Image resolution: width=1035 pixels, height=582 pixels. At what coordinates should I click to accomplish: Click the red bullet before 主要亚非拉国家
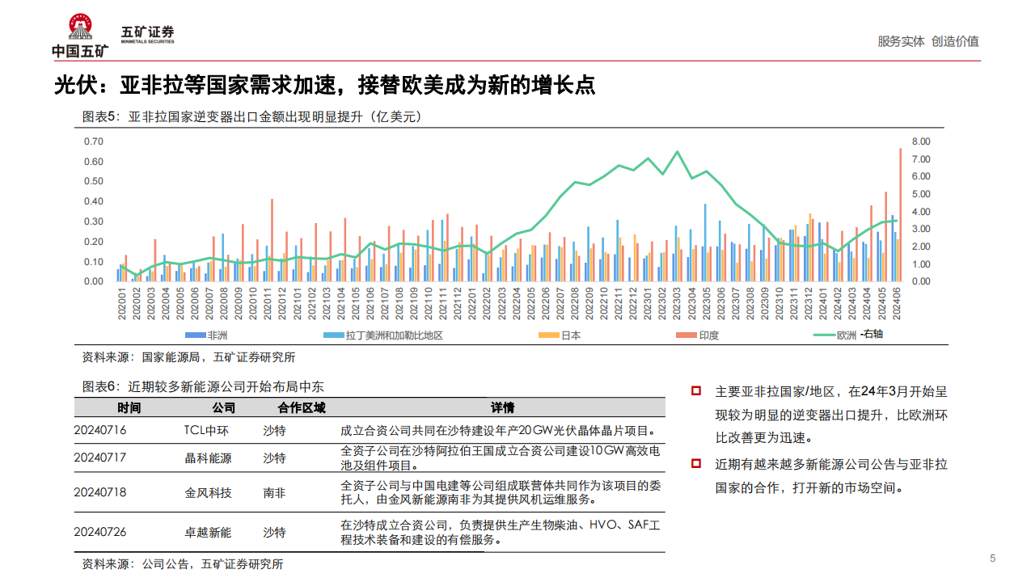point(695,391)
